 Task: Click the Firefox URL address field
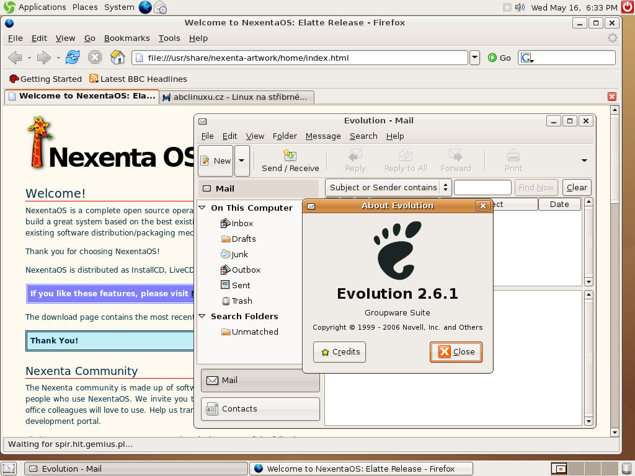pos(300,58)
